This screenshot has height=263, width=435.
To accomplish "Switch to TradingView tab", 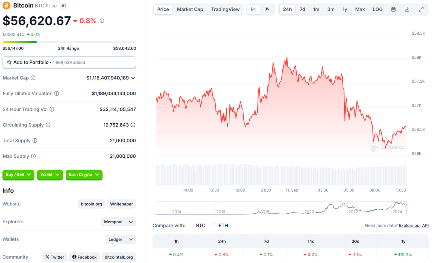I will click(225, 10).
